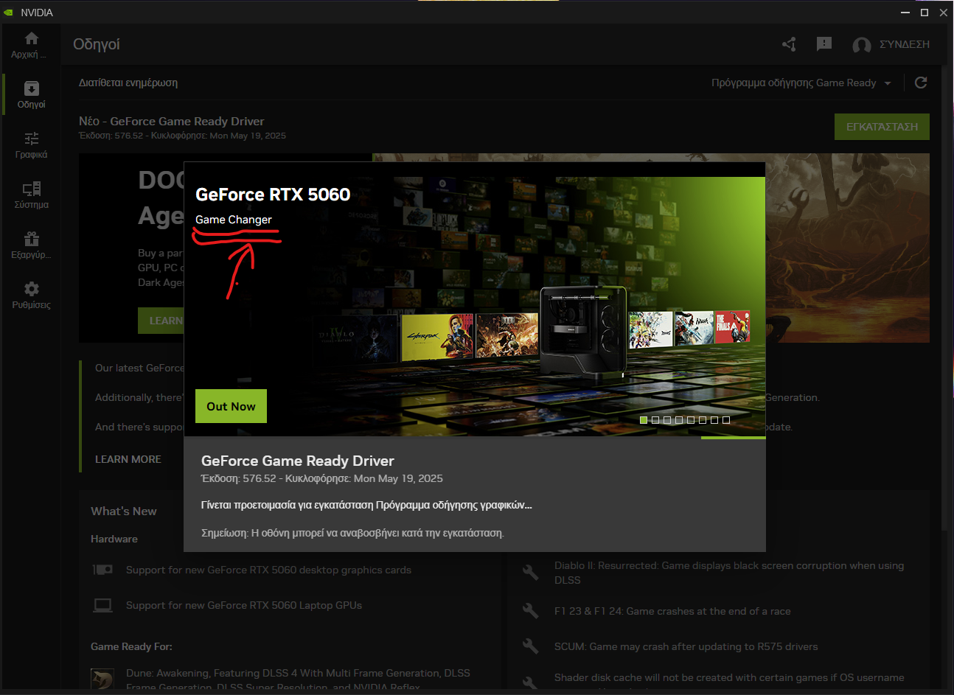Viewport: 954px width, 695px height.
Task: Select the first banner carousel dot
Action: 644,420
